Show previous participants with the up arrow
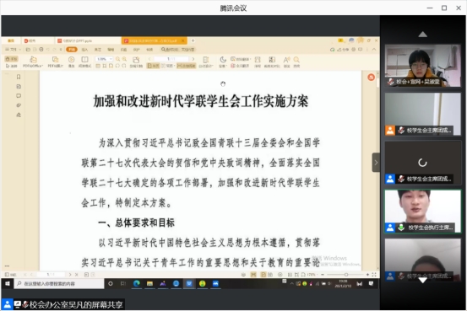Screen dimensions: 467x311 pyautogui.click(x=422, y=35)
